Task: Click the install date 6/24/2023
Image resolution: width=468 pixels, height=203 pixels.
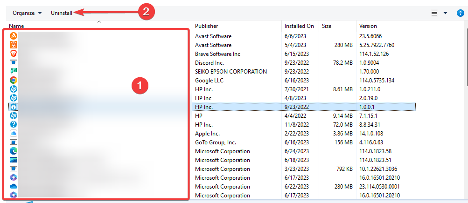Action: [297, 151]
